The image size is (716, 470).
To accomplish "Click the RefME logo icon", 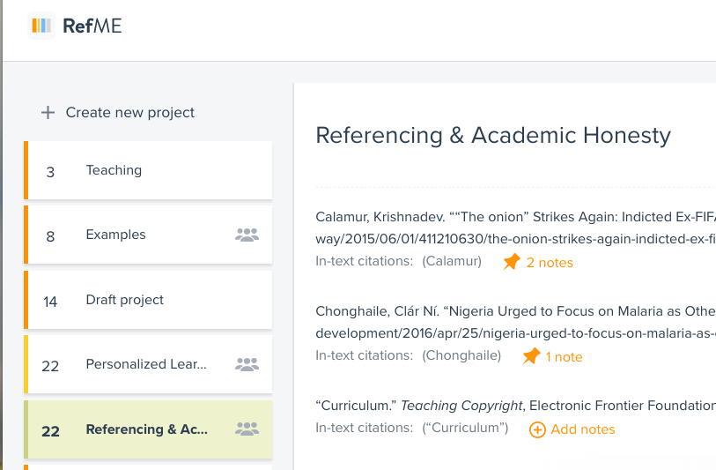I will click(41, 26).
